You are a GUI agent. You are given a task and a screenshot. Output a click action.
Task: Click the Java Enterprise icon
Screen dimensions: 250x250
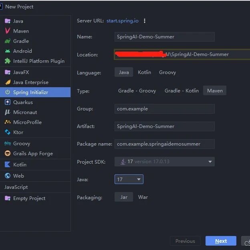(8, 82)
